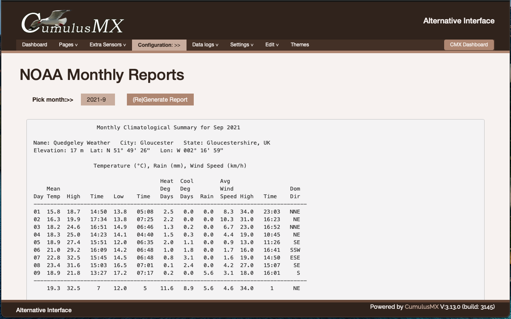Expand the Pages dropdown menu
Screen dimensions: 511x319
tap(68, 45)
